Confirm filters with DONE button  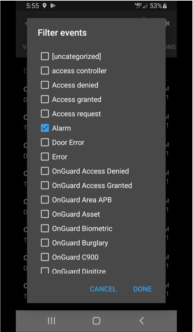click(142, 289)
